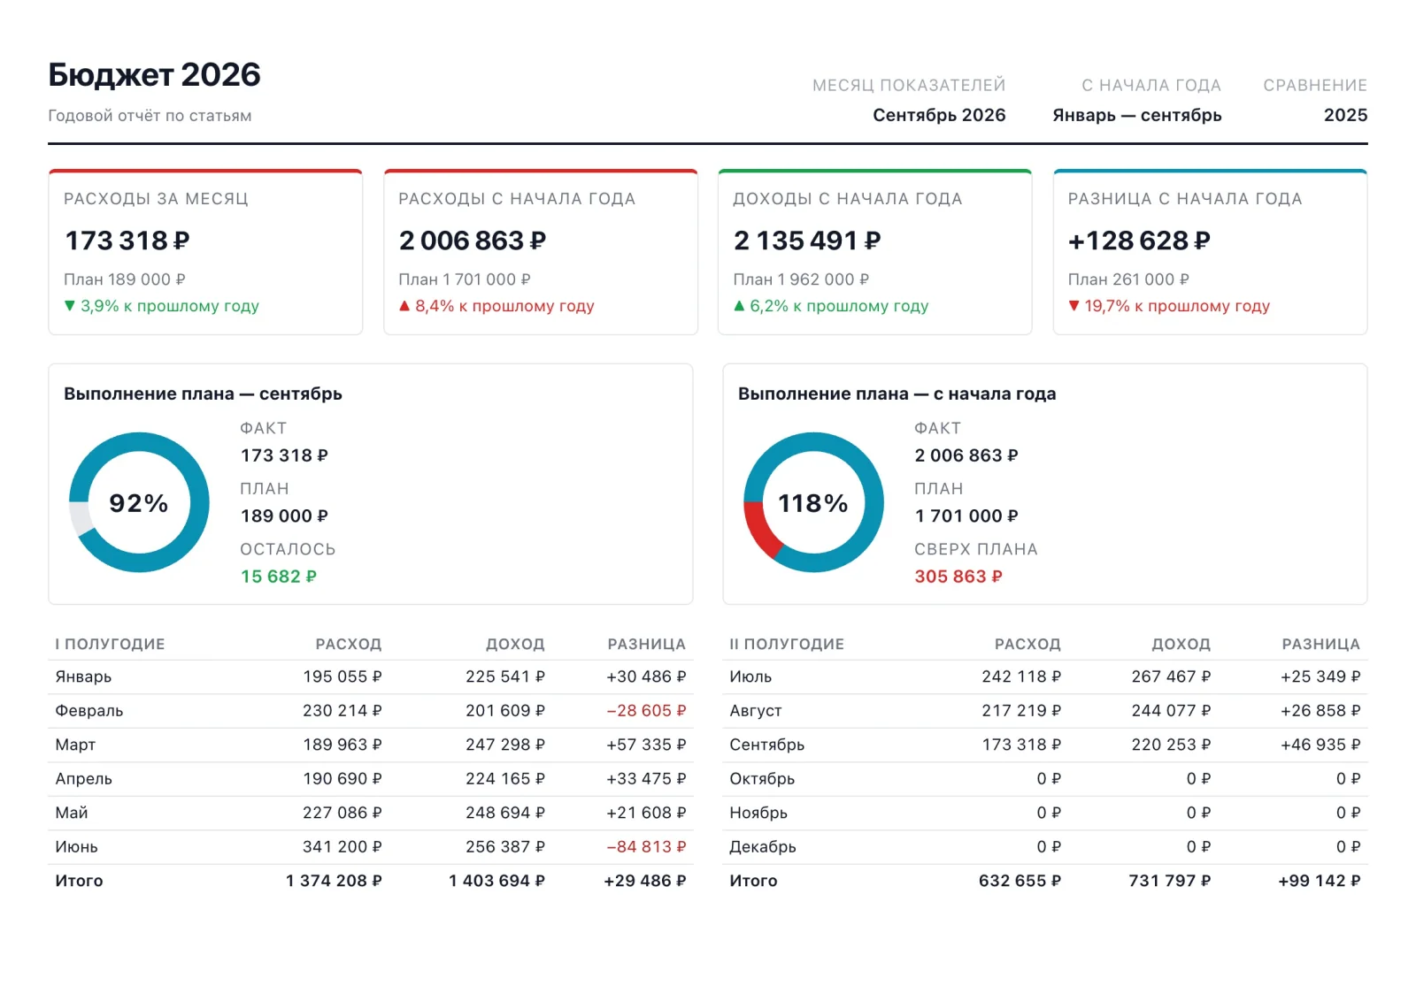Viewport: 1416px width, 1001px height.
Task: Click the over-plan amount 305 863 ₽
Action: coord(958,577)
